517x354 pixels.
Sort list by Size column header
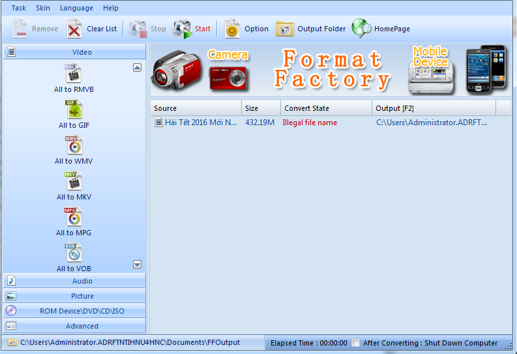point(261,108)
